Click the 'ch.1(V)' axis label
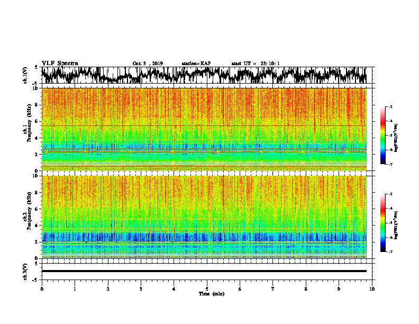The height and width of the screenshot is (324, 419). (25, 75)
